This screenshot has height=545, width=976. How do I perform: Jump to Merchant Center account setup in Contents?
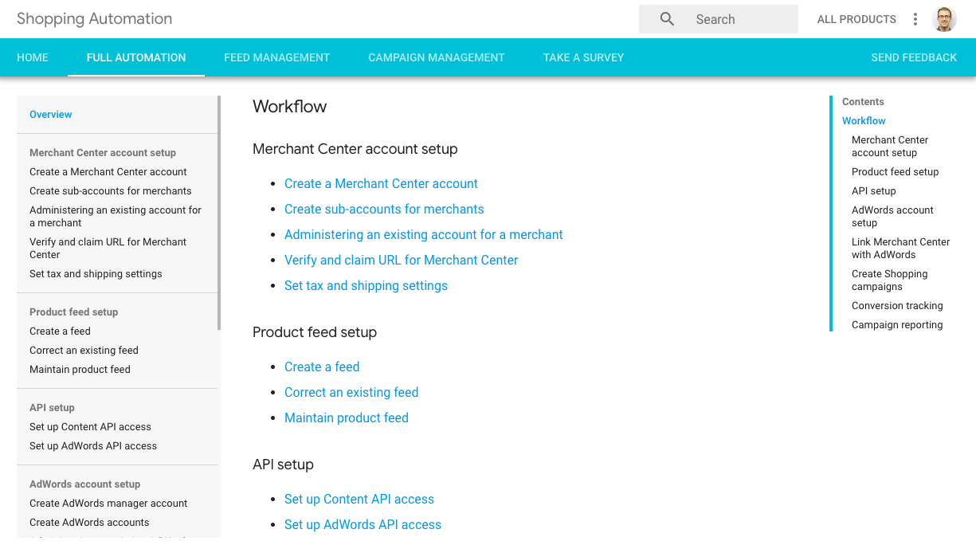(x=890, y=147)
